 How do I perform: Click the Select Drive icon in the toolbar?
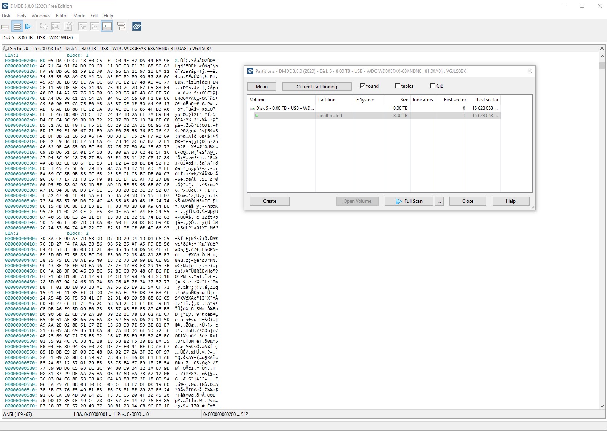[5, 27]
